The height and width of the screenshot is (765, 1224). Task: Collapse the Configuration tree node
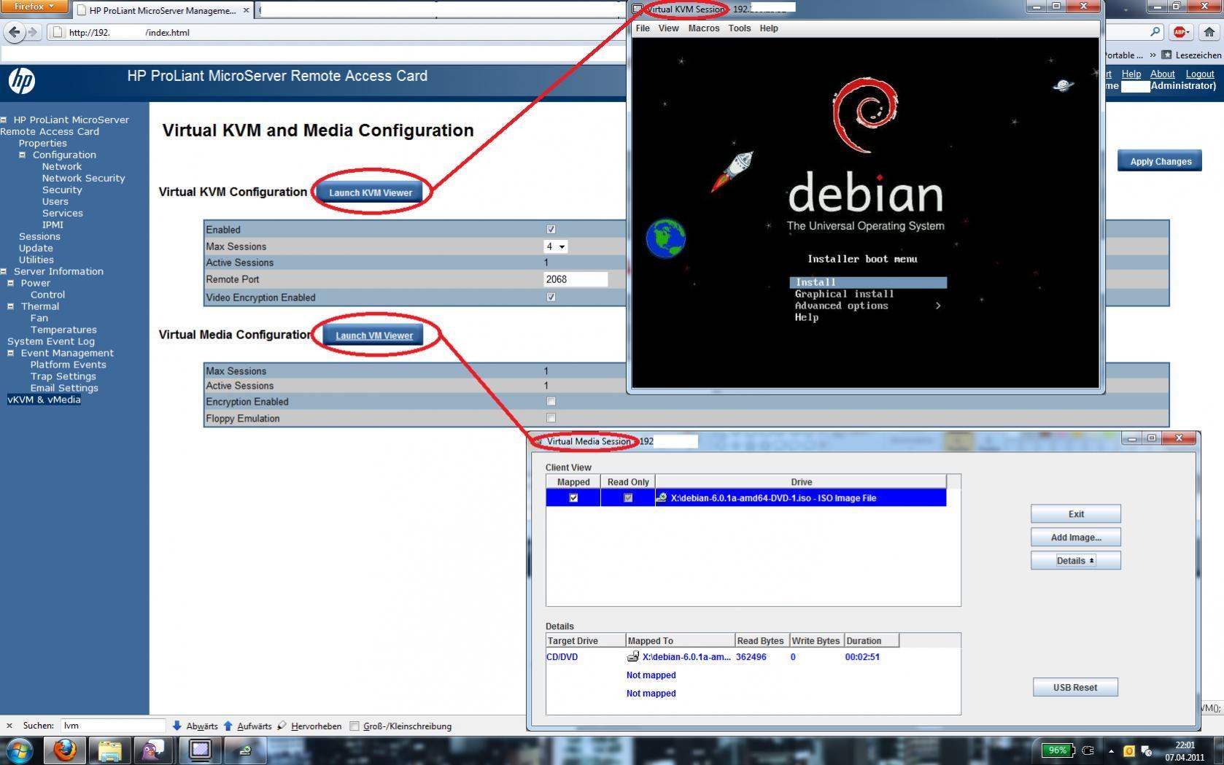tap(23, 155)
